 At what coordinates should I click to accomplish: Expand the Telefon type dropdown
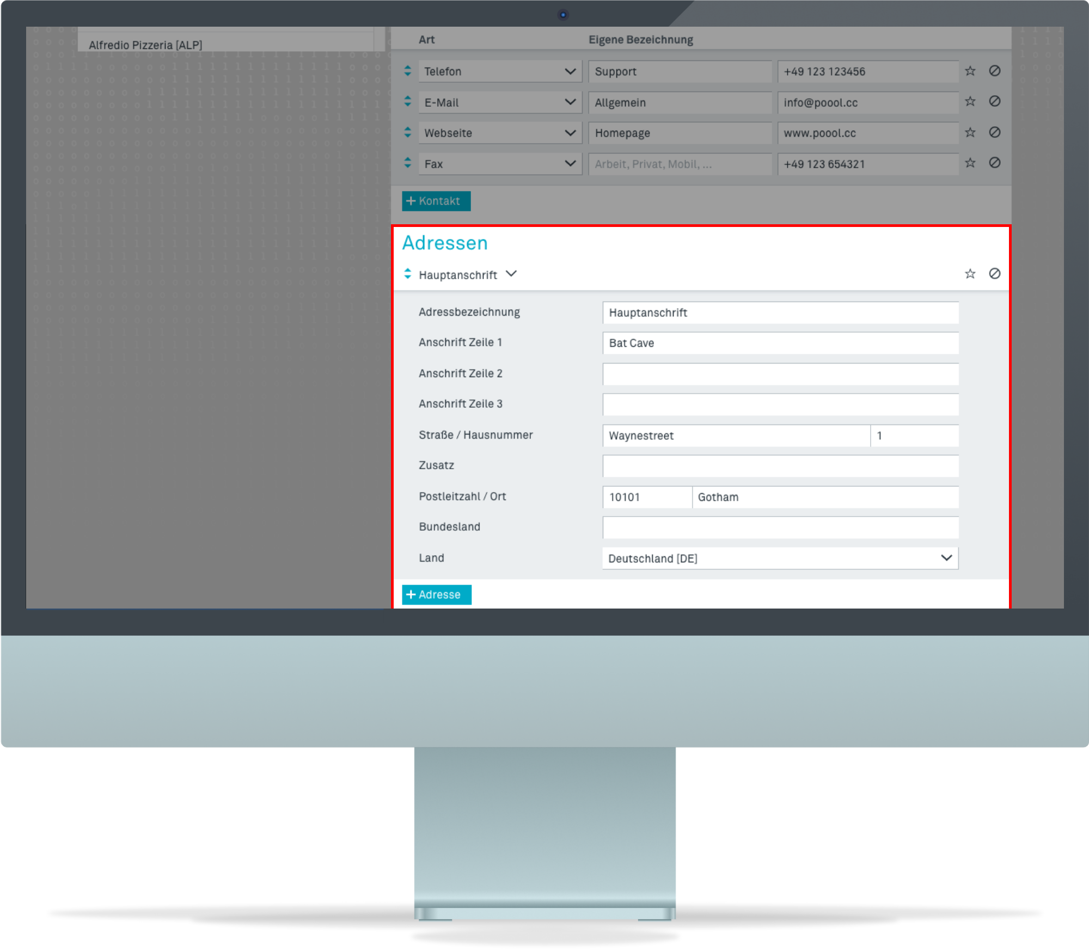coord(570,71)
